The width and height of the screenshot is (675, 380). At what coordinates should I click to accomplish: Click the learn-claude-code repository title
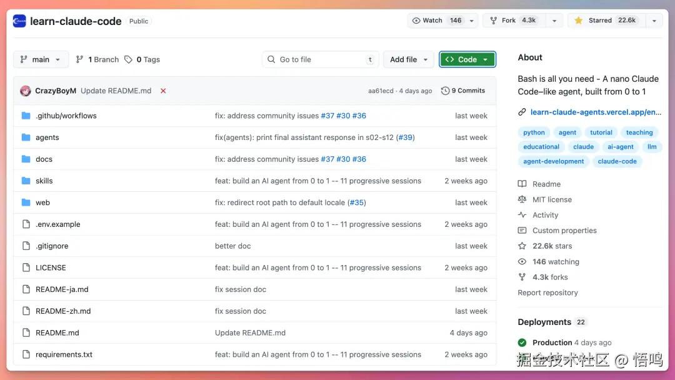[76, 21]
